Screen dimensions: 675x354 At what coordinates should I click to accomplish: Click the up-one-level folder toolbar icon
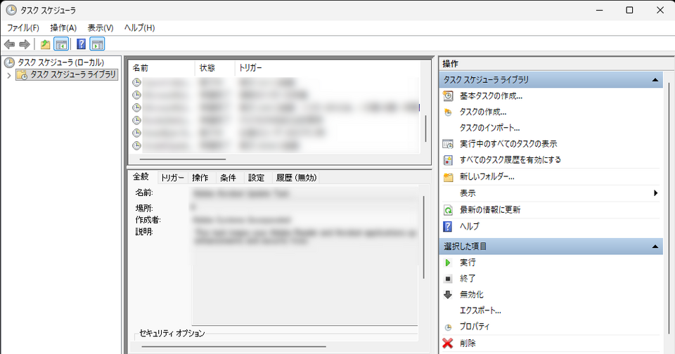pos(45,44)
